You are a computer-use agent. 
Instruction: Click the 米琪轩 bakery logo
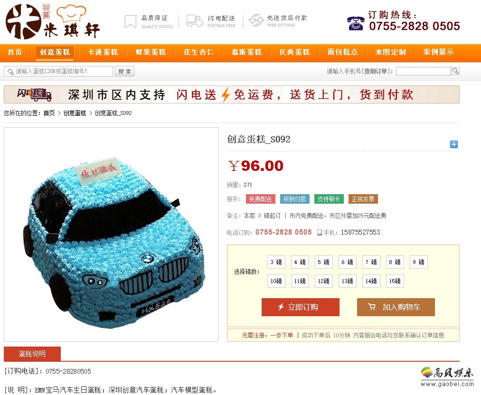(x=53, y=21)
